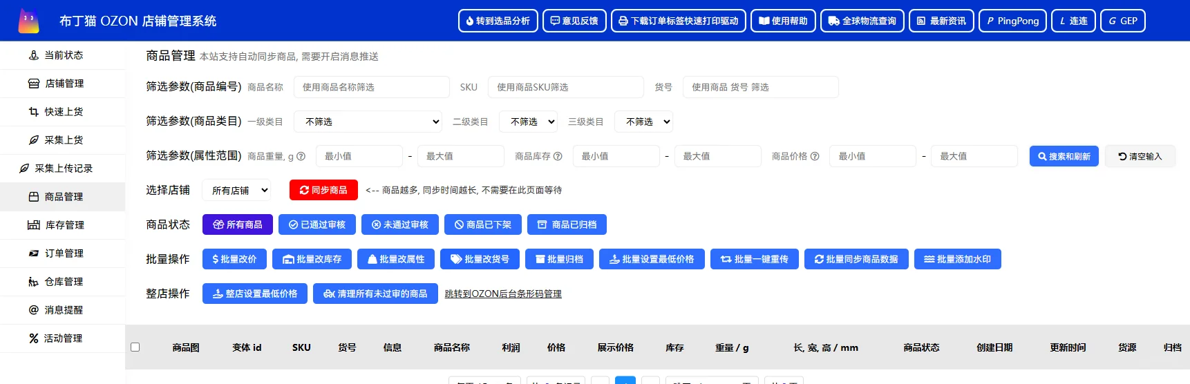
Task: Click the 商品名称 filter input
Action: click(x=372, y=87)
